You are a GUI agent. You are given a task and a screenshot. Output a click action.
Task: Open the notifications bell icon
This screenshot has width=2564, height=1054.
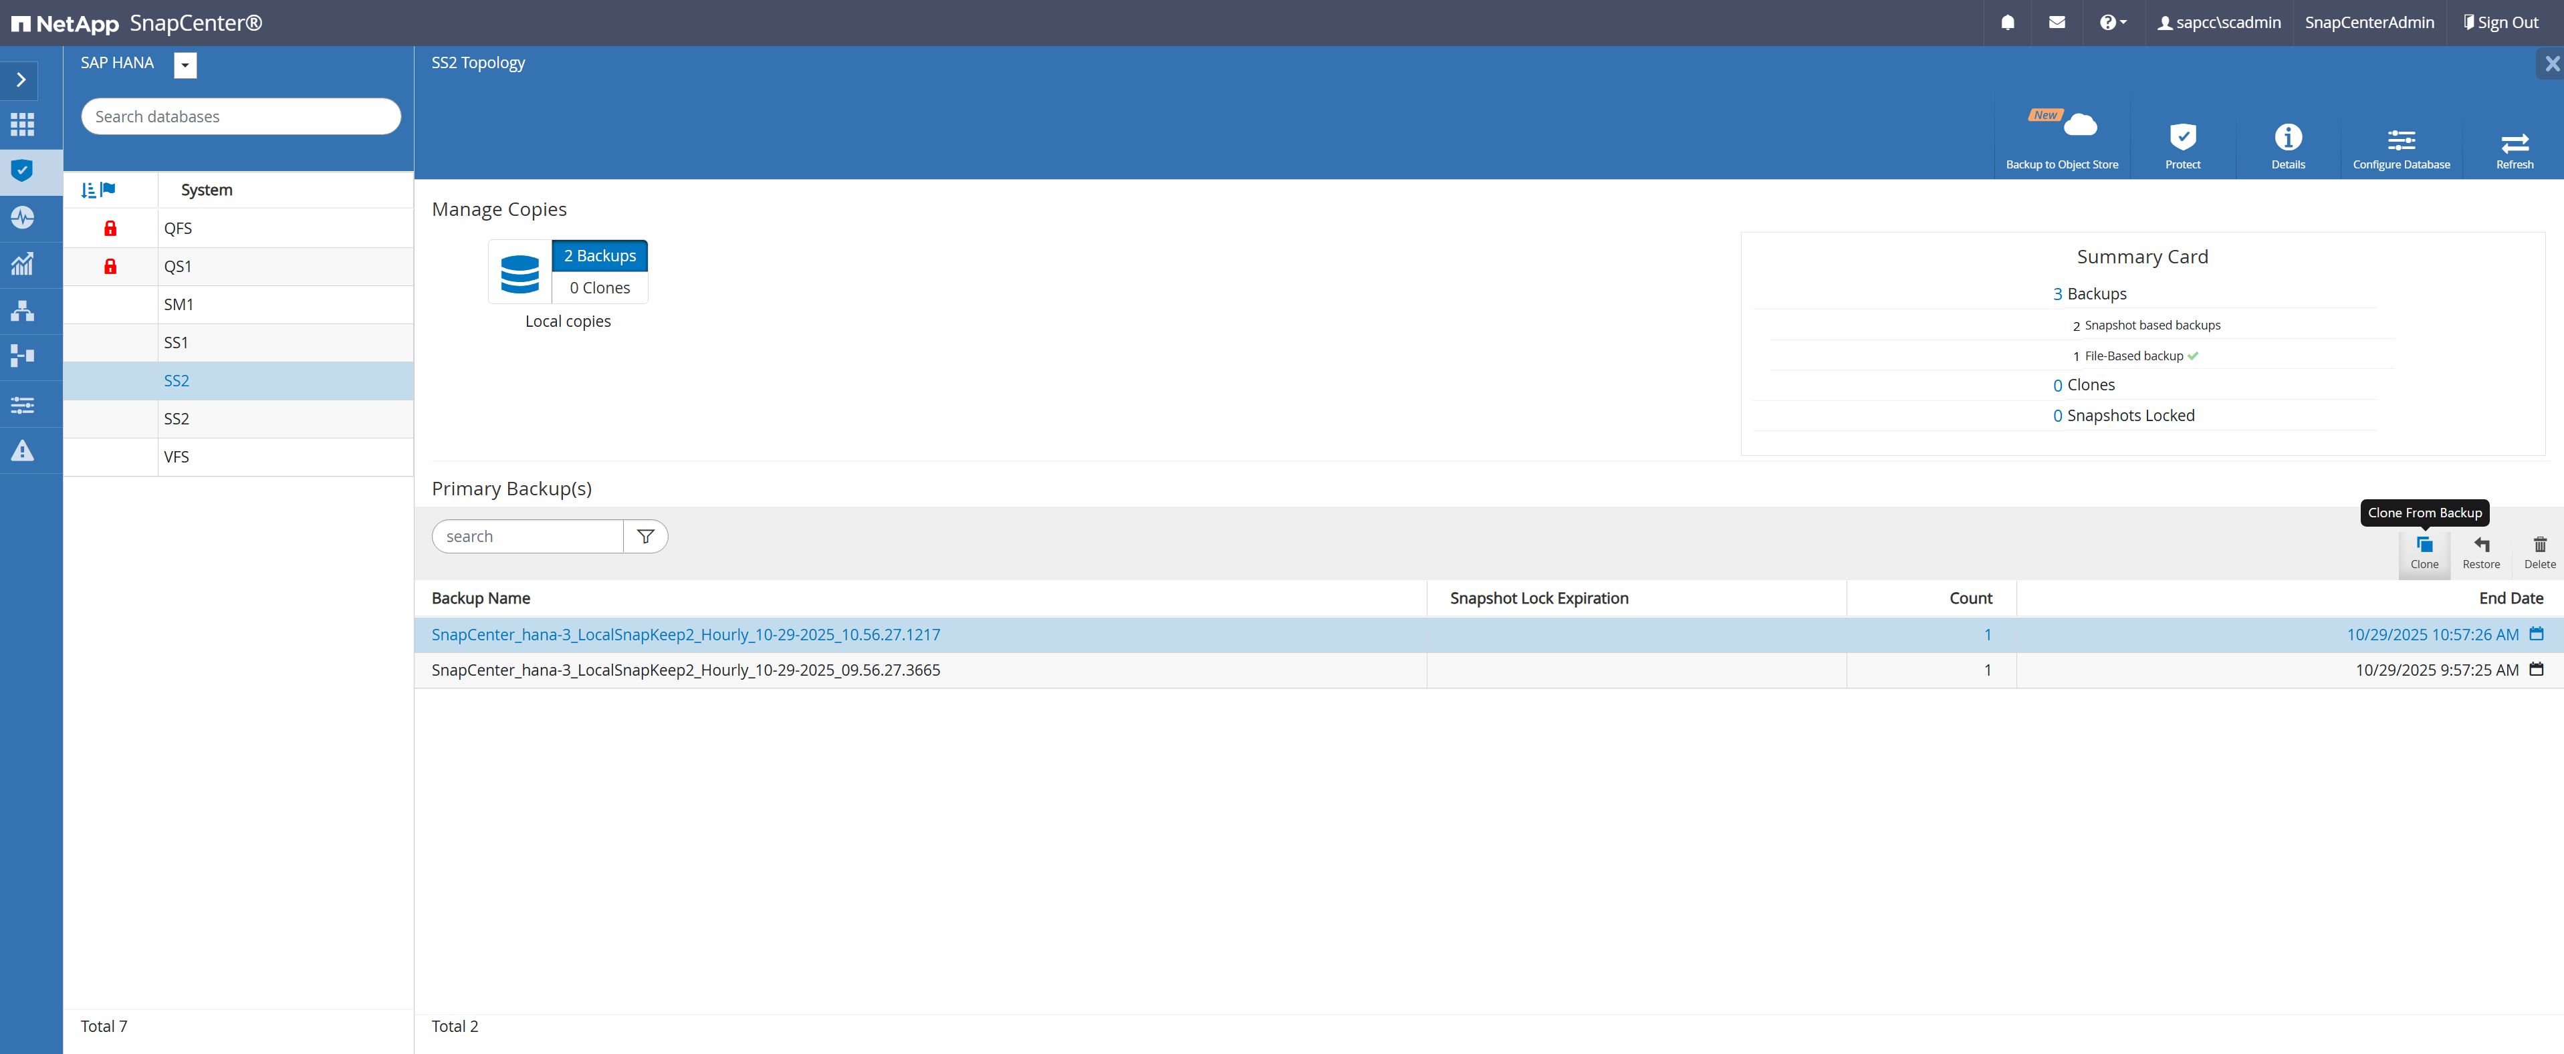click(x=2006, y=23)
